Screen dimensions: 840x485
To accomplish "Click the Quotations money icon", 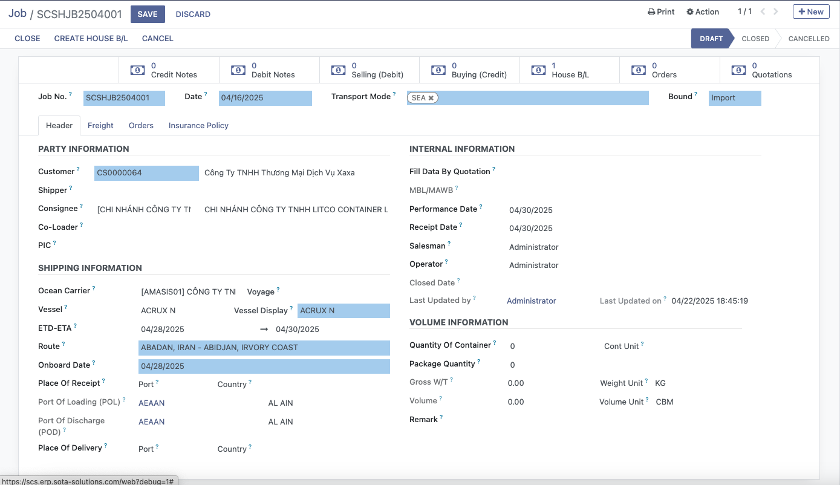I will click(x=738, y=70).
